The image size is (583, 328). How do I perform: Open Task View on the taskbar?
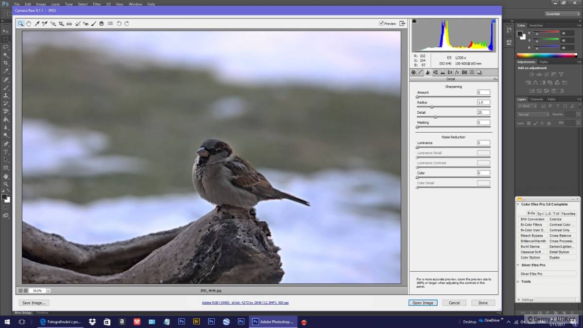click(x=22, y=322)
